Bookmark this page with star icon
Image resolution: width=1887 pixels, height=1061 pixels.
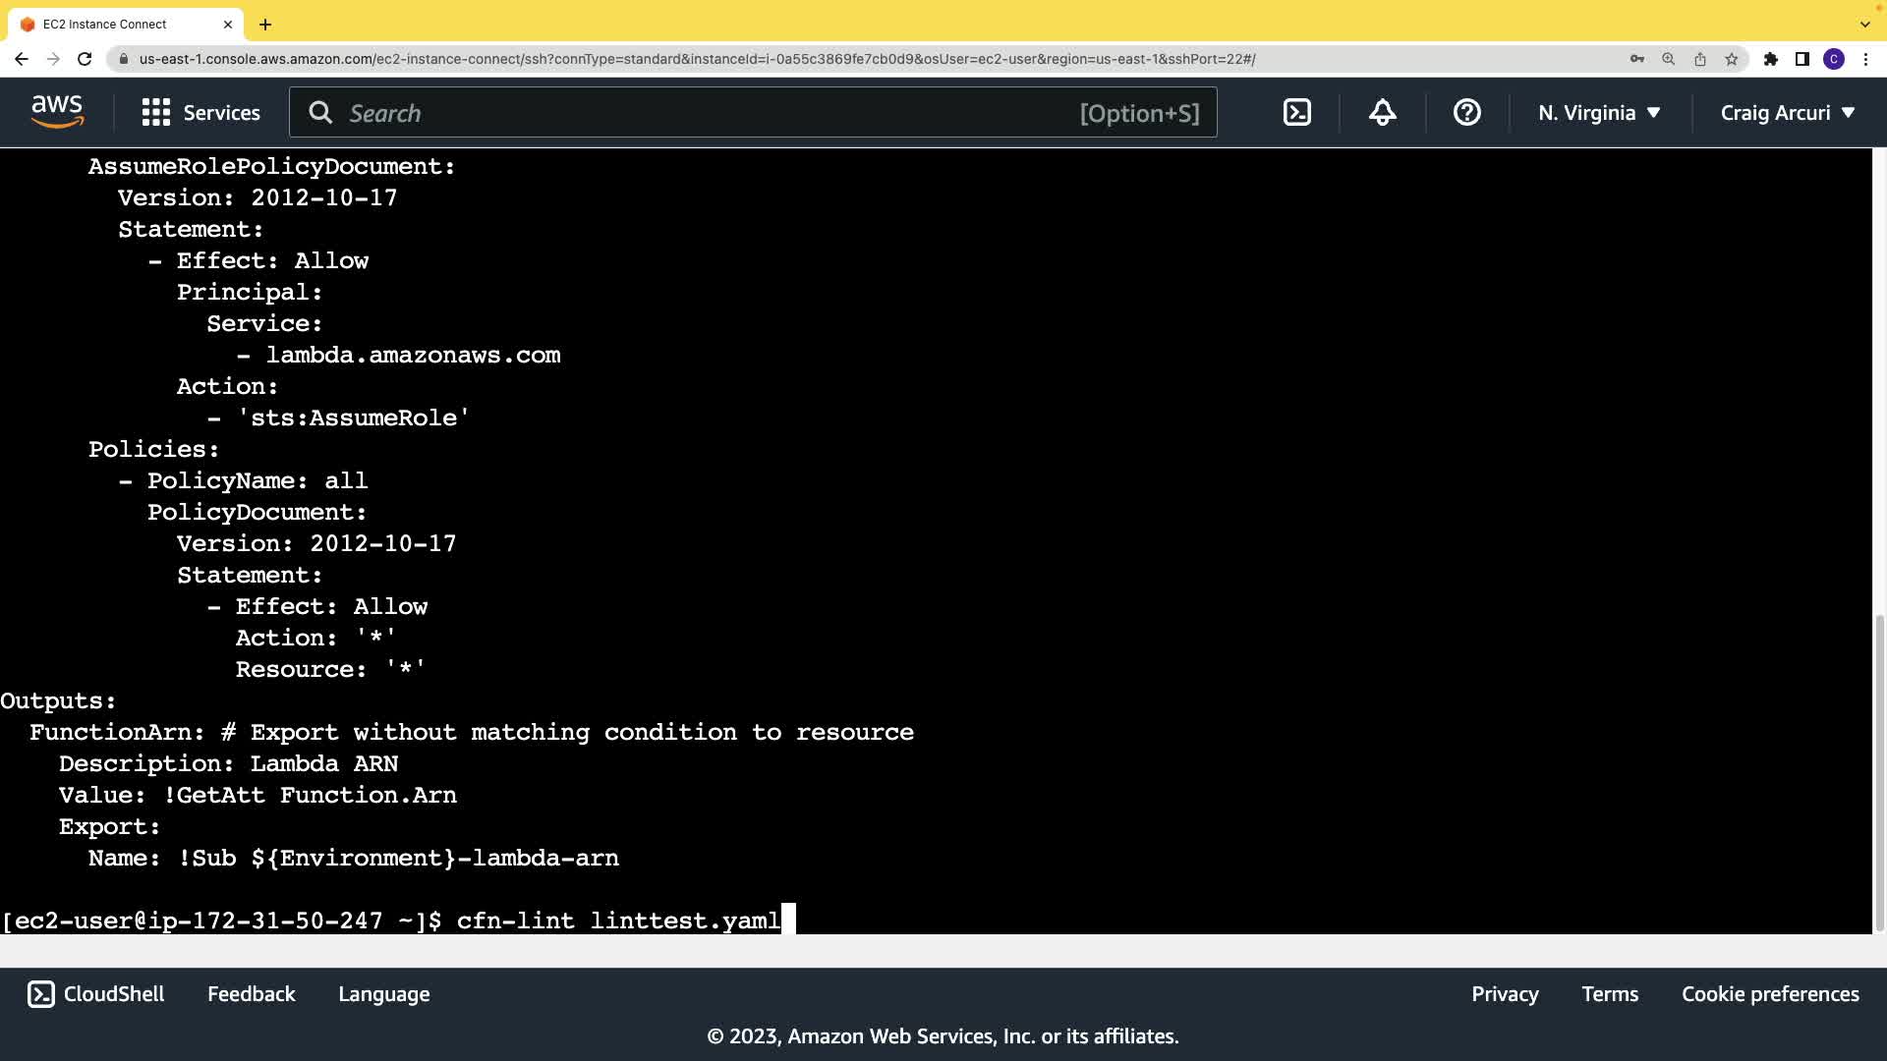pos(1732,59)
